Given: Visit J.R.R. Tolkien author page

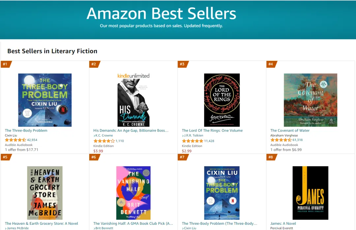Looking at the screenshot, I should point(193,136).
